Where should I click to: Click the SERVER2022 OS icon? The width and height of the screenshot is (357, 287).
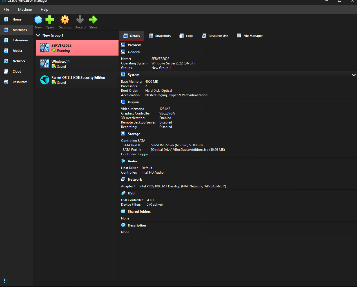tap(45, 48)
